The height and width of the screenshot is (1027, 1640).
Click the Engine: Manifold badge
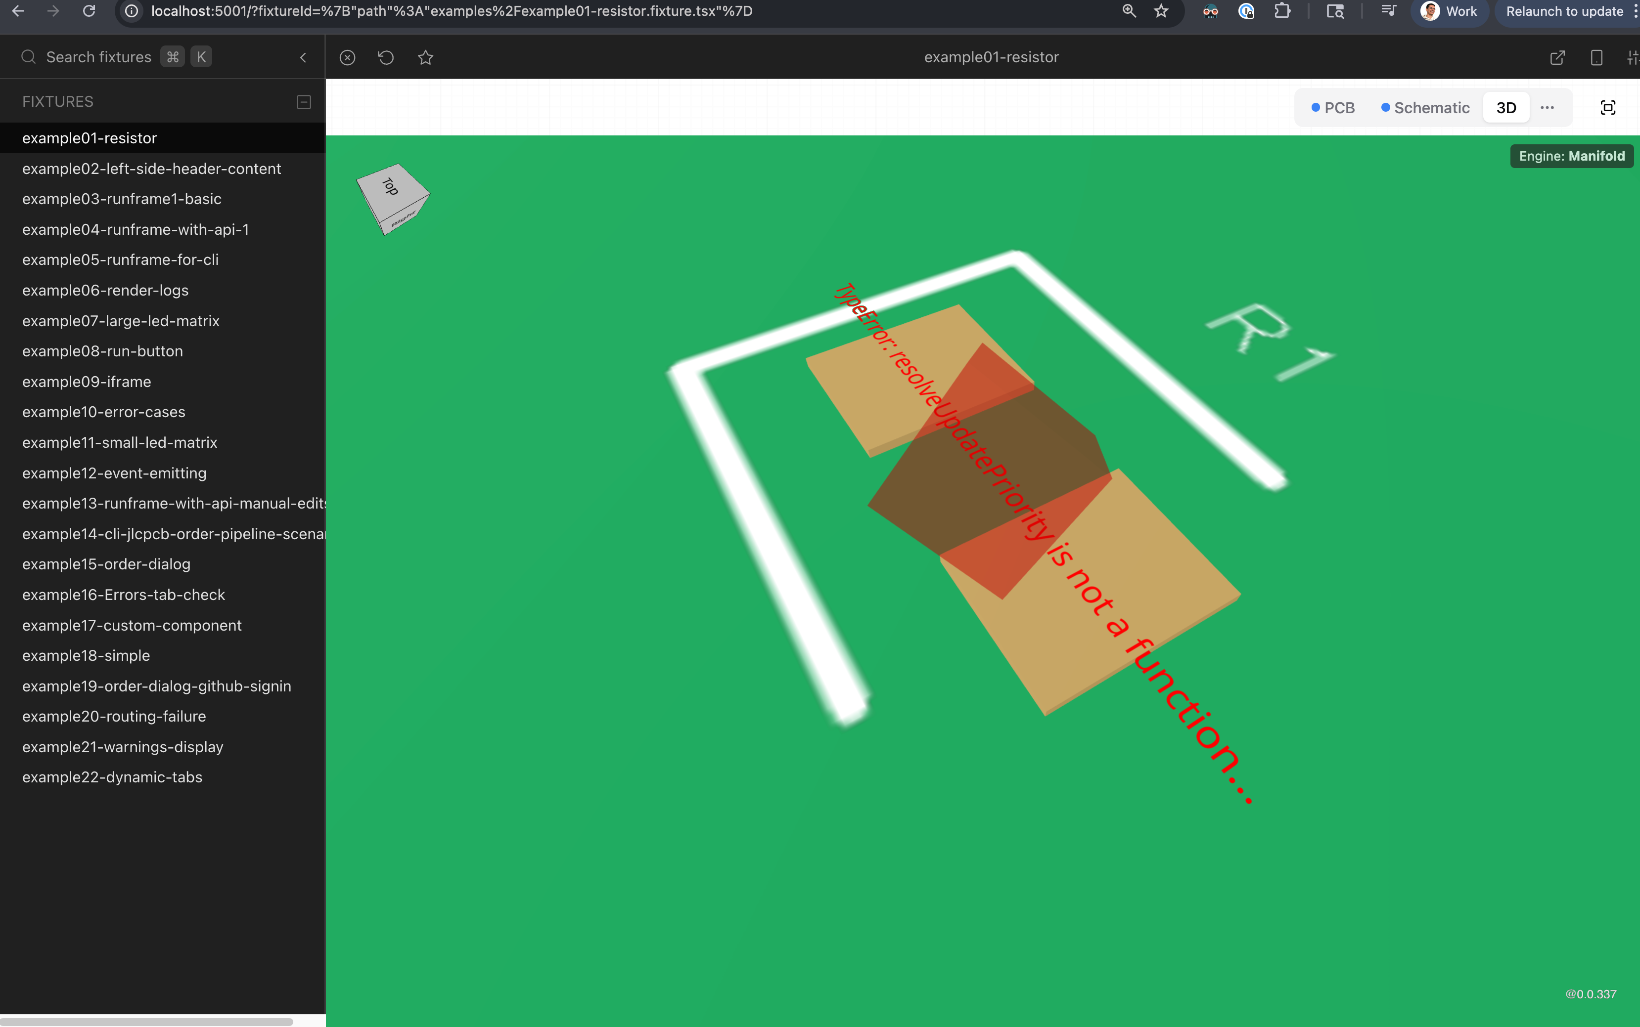point(1571,156)
